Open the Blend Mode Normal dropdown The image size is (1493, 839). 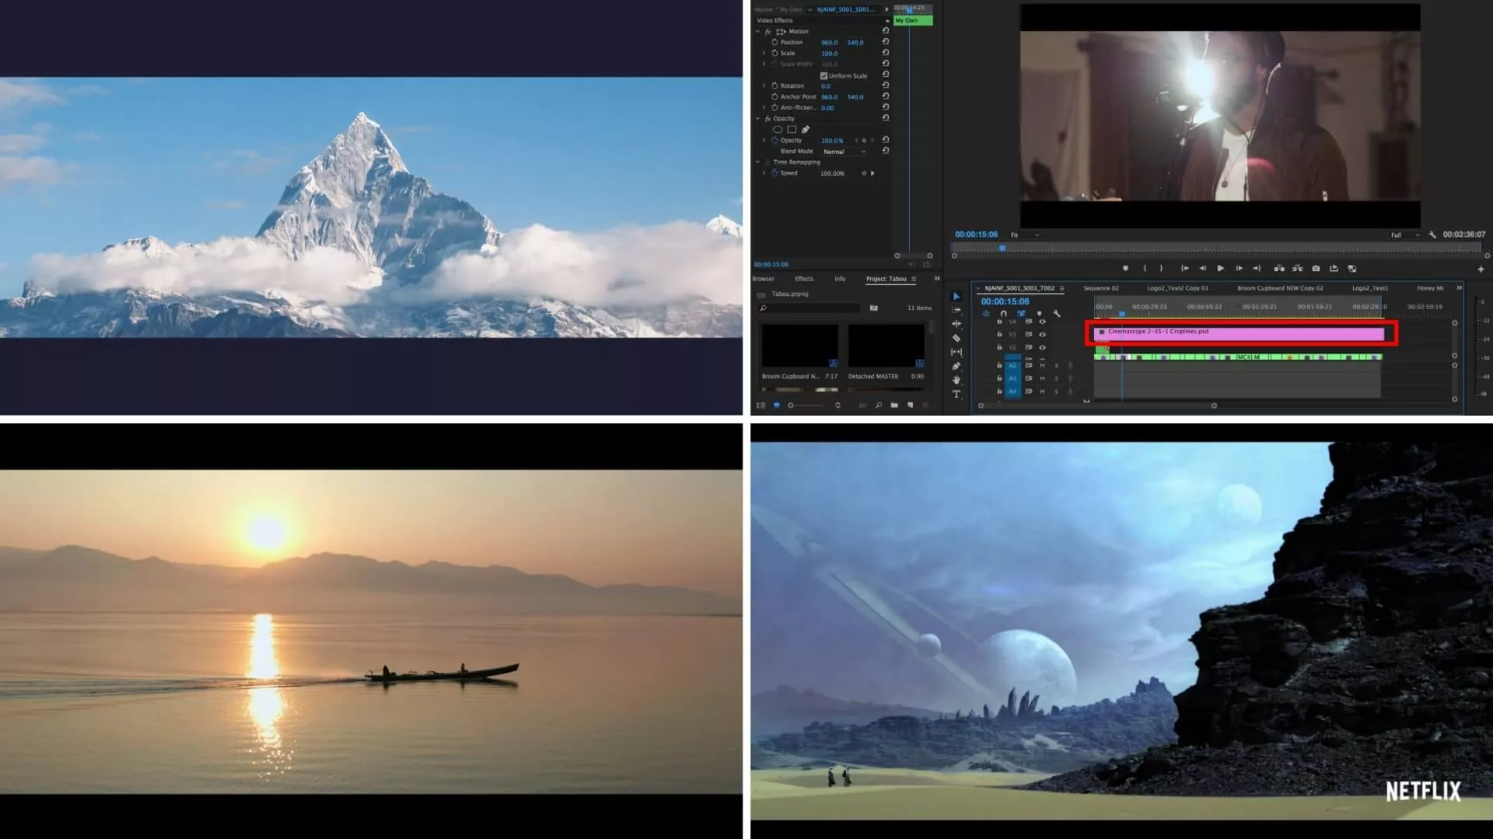[x=844, y=151]
